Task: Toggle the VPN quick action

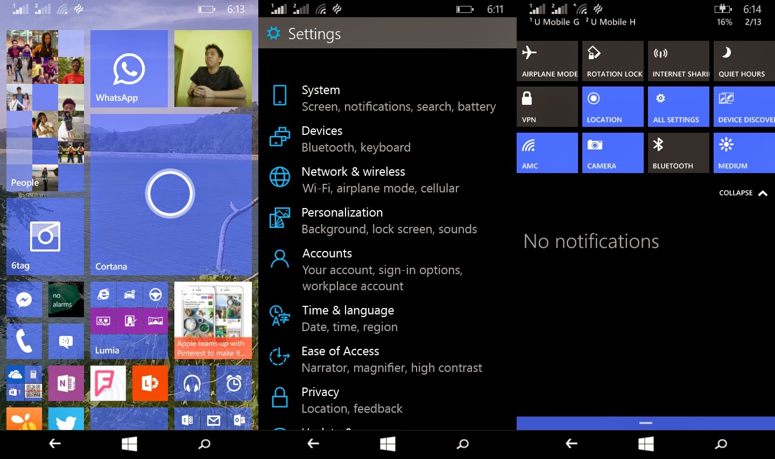Action: pos(547,107)
